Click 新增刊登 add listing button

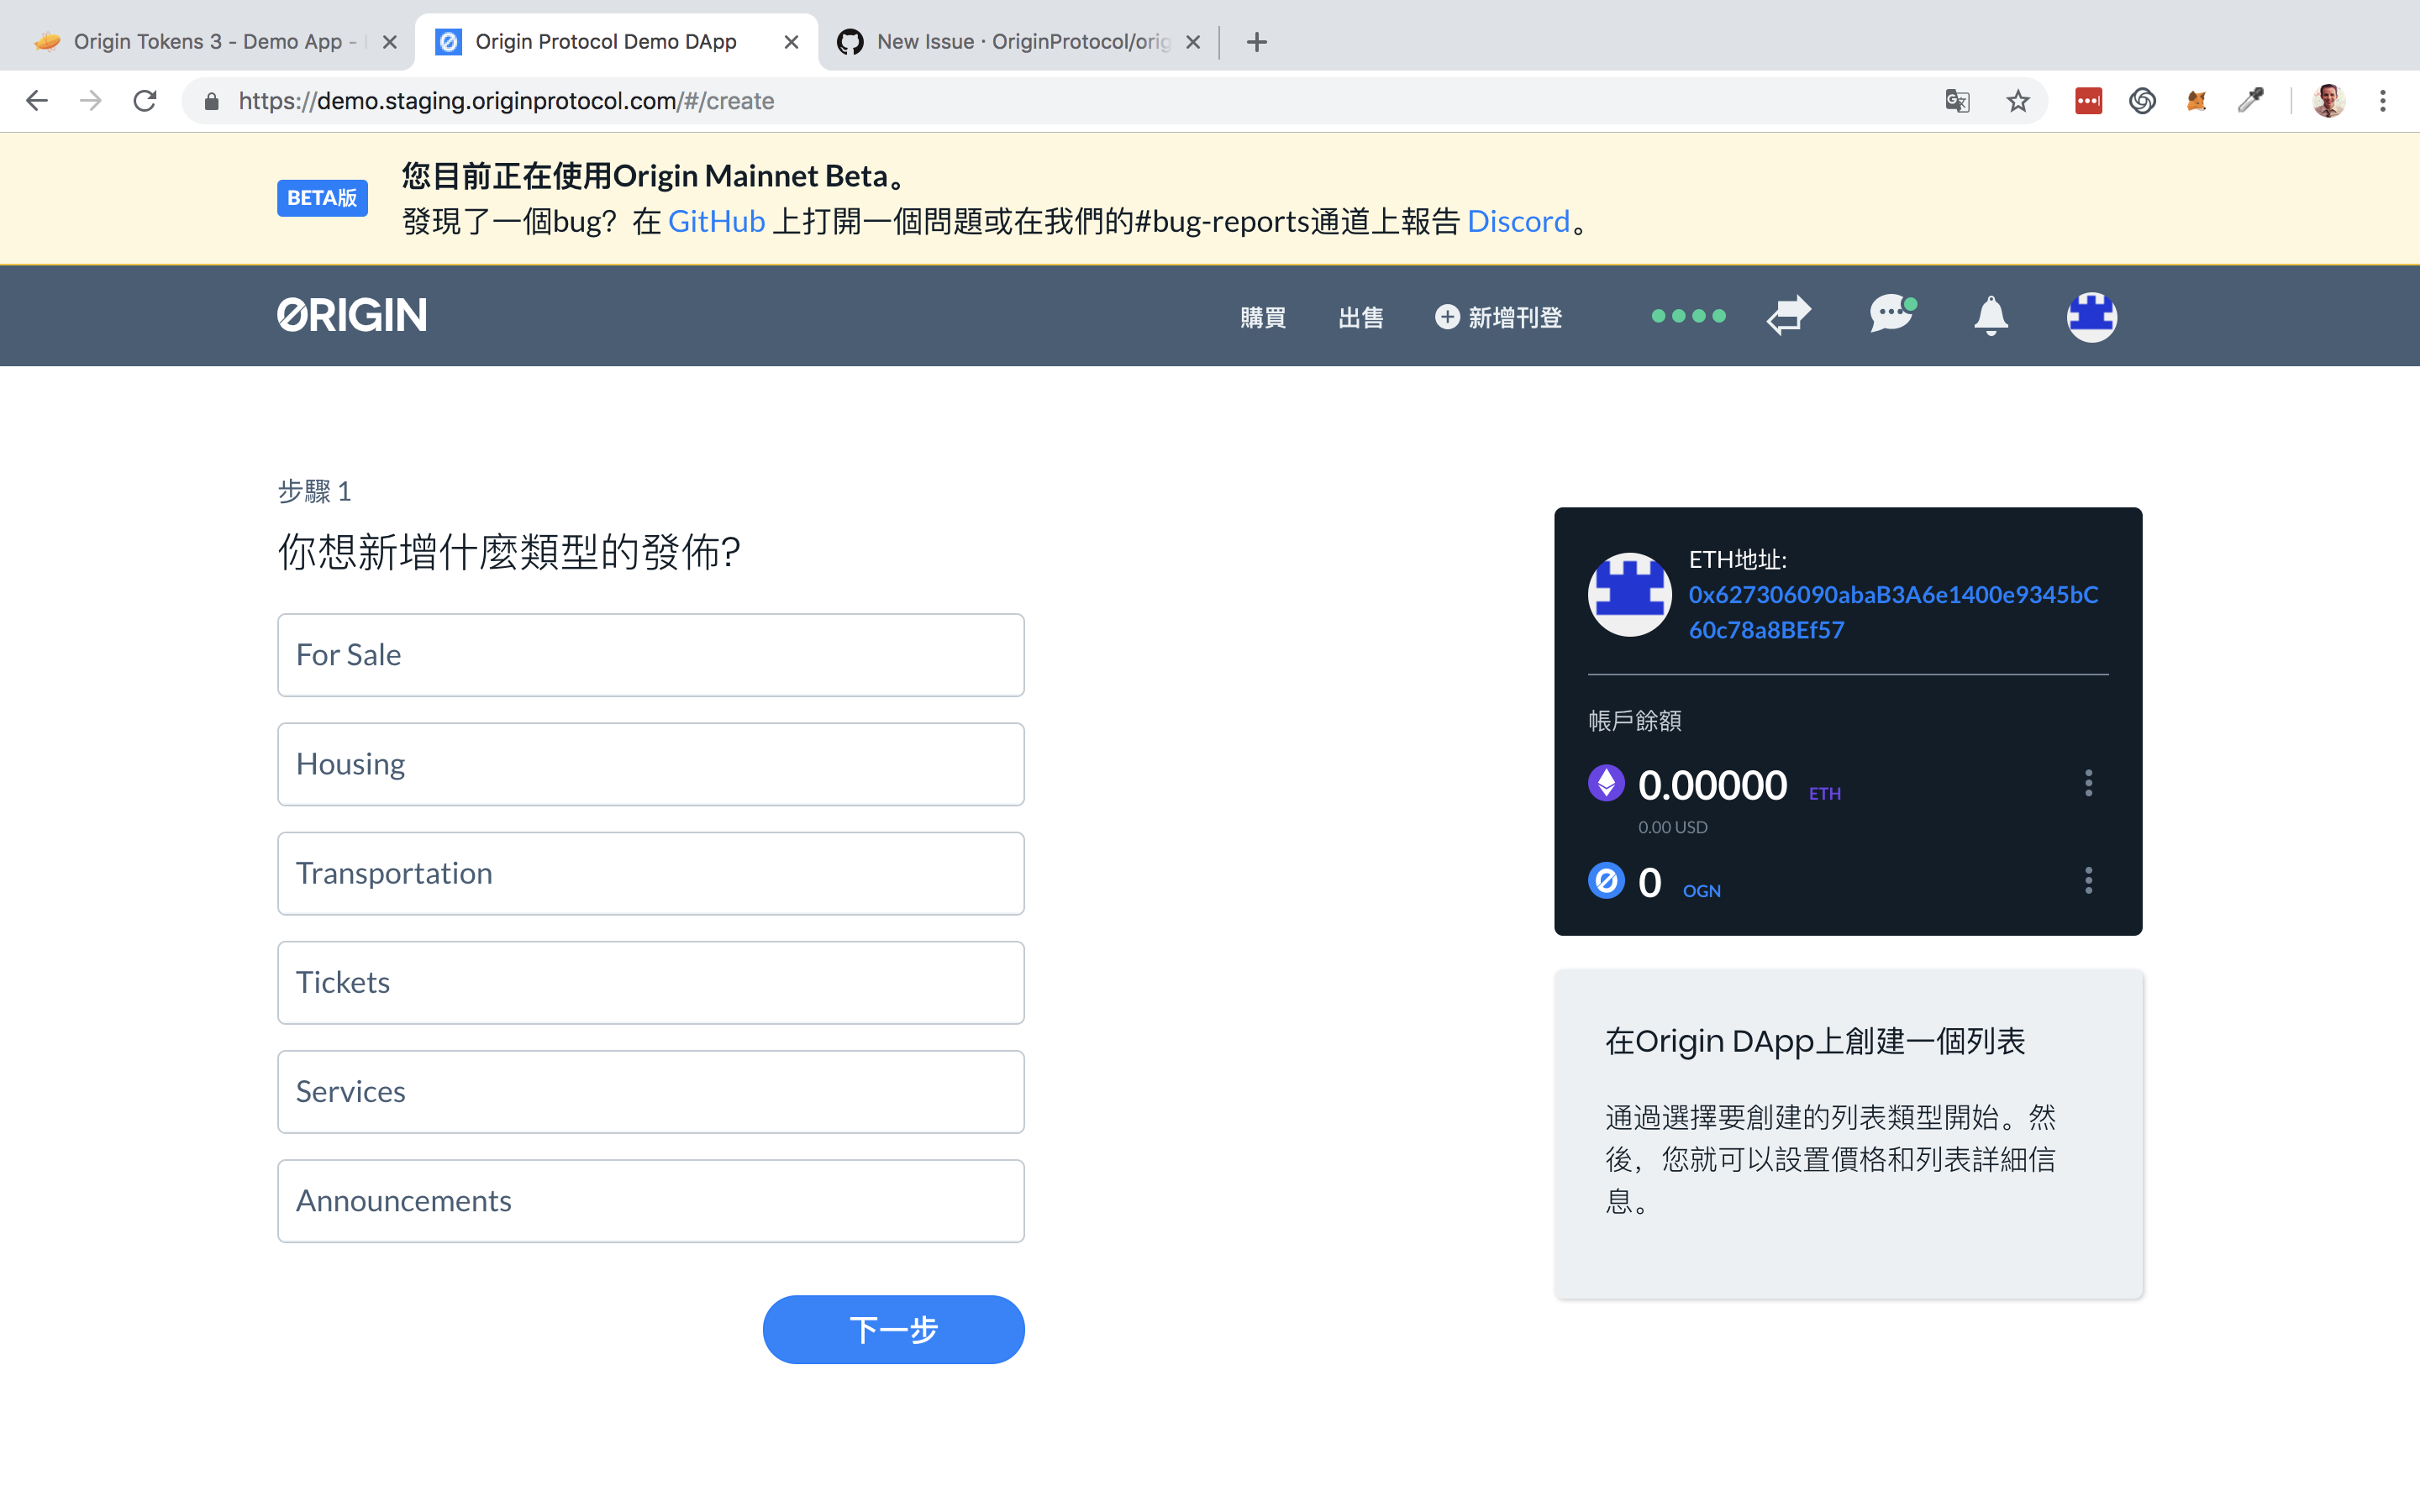[1498, 317]
